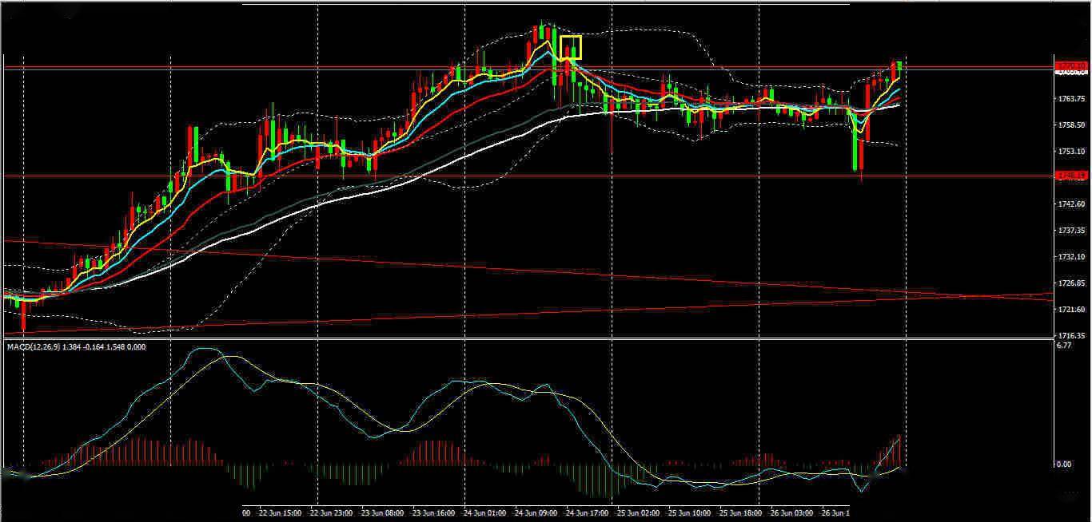Click the 1753.10 price axis label
The image size is (1092, 522).
point(1071,152)
